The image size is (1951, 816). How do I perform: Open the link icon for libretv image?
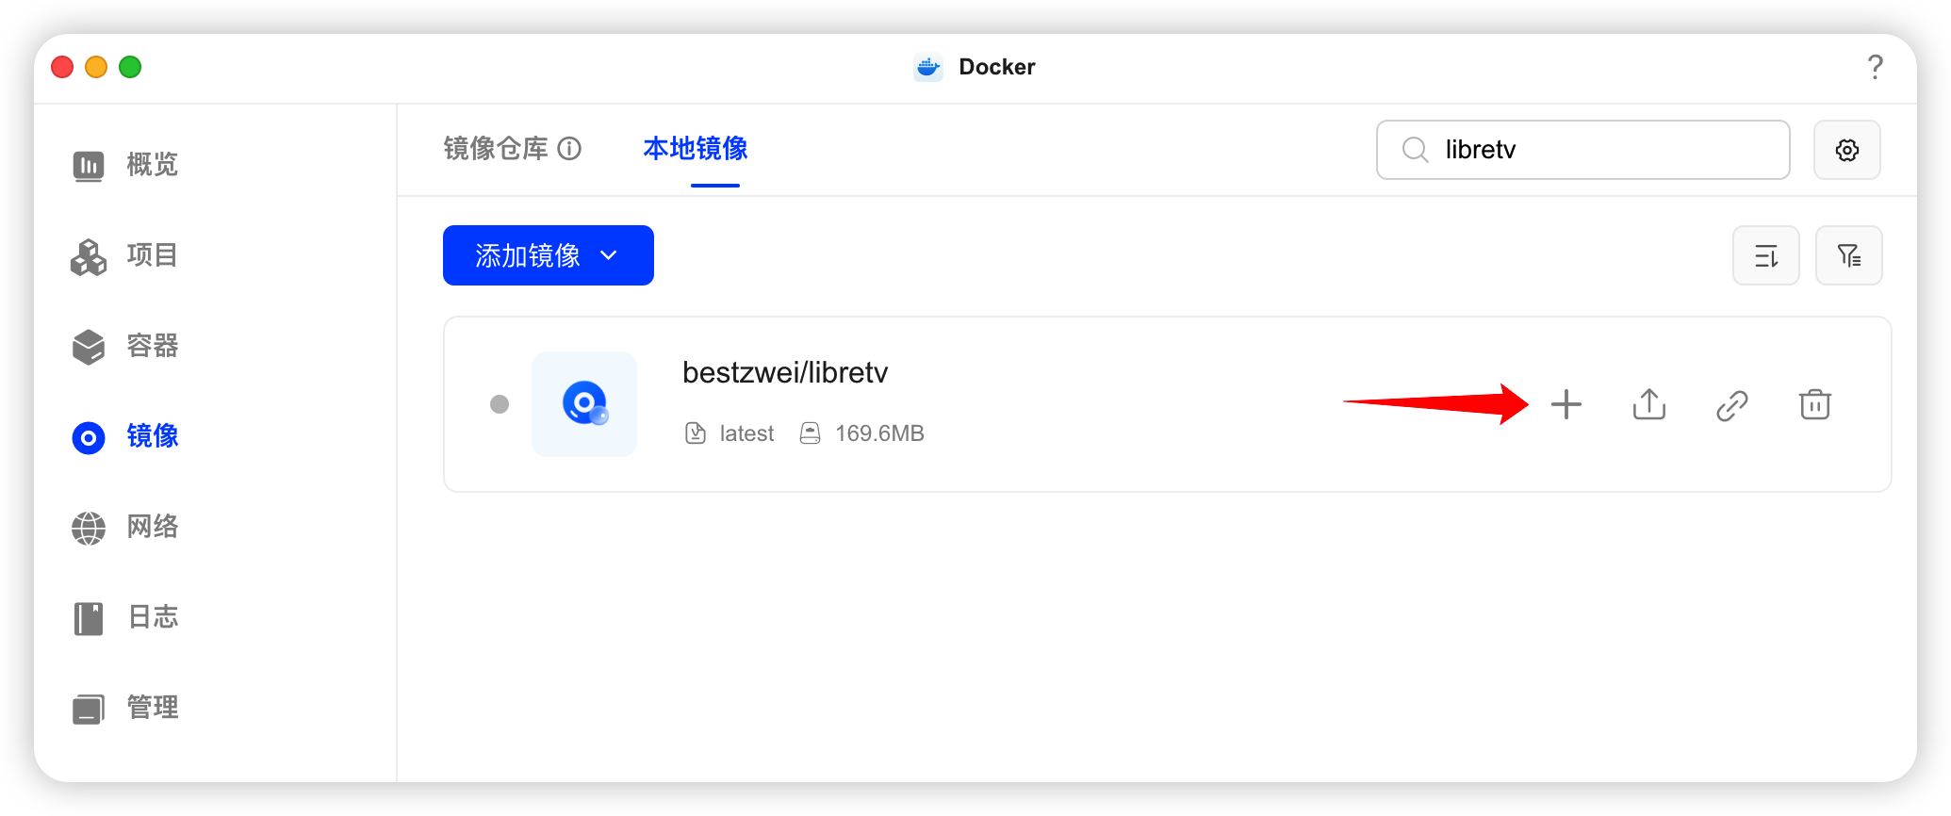(1731, 405)
